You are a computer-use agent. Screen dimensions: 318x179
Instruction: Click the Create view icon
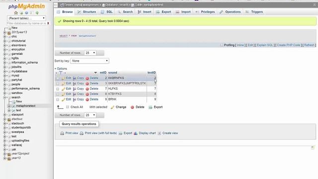(x=159, y=133)
